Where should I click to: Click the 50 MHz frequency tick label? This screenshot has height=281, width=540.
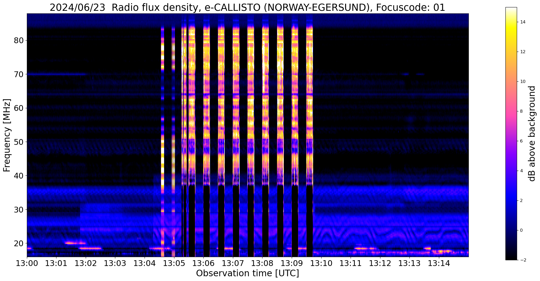[19, 142]
